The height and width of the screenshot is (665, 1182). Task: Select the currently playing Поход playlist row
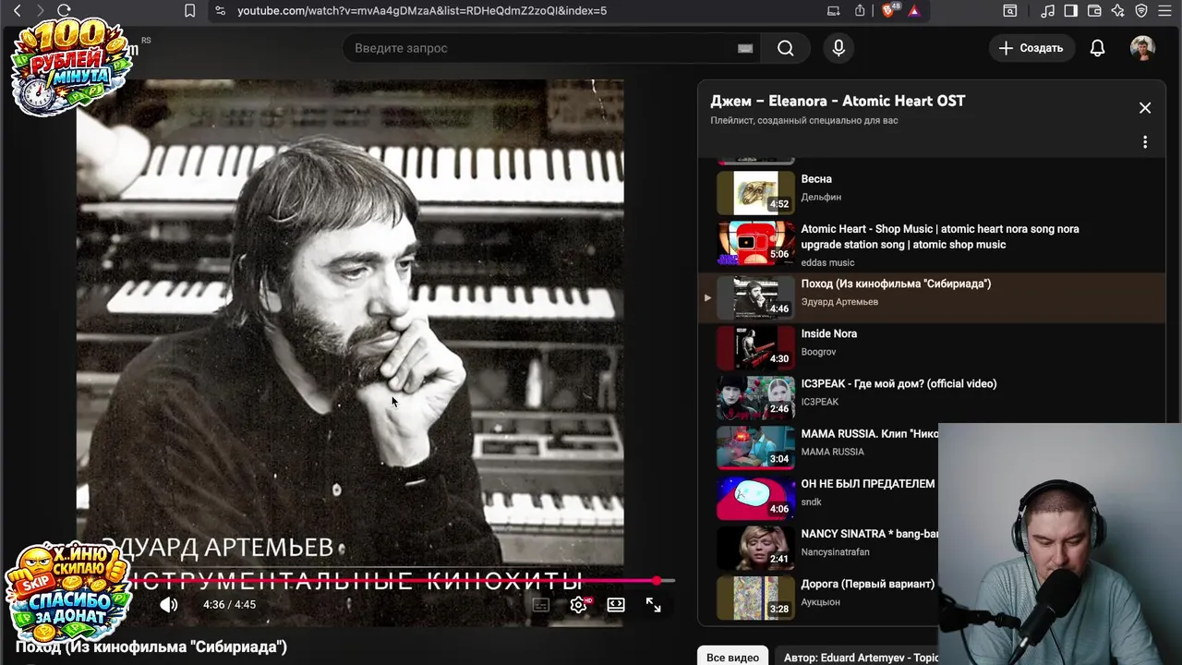931,297
